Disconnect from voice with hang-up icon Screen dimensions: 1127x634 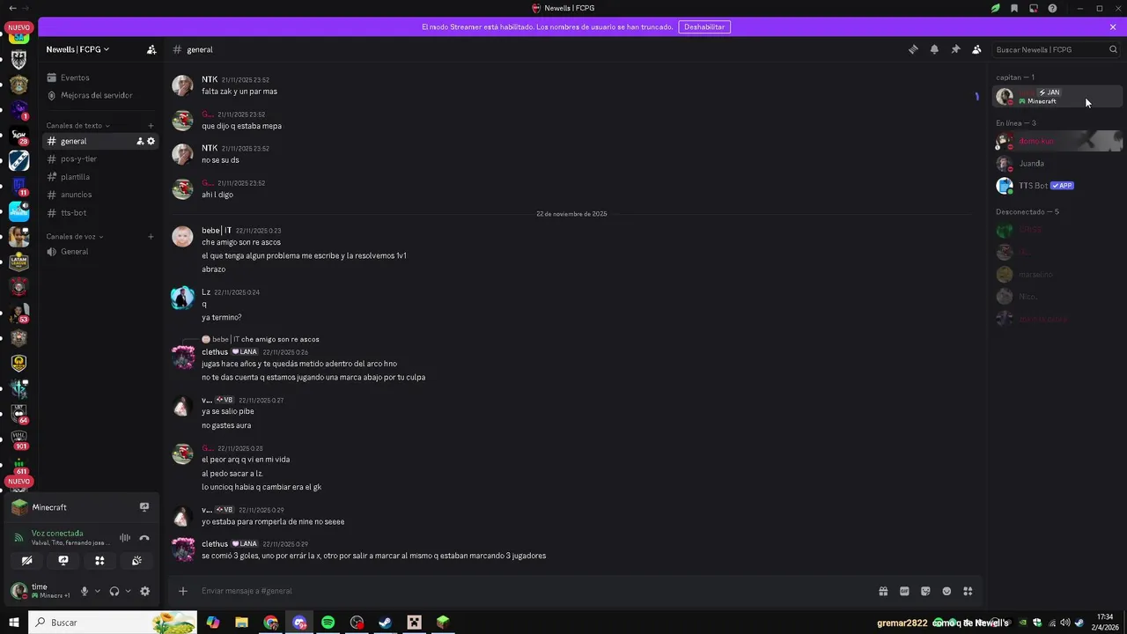point(144,538)
